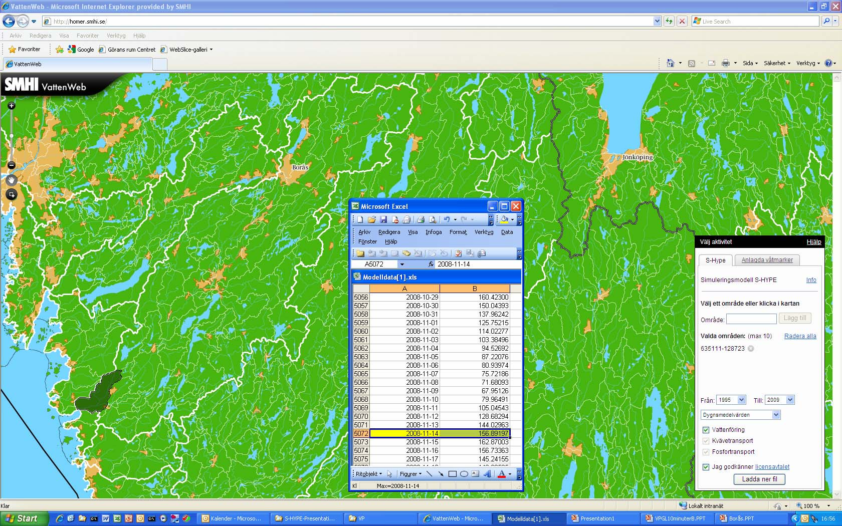Click the fill color bucket icon in Excel

pos(504,219)
